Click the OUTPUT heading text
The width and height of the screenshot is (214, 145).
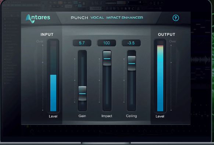pos(167,34)
